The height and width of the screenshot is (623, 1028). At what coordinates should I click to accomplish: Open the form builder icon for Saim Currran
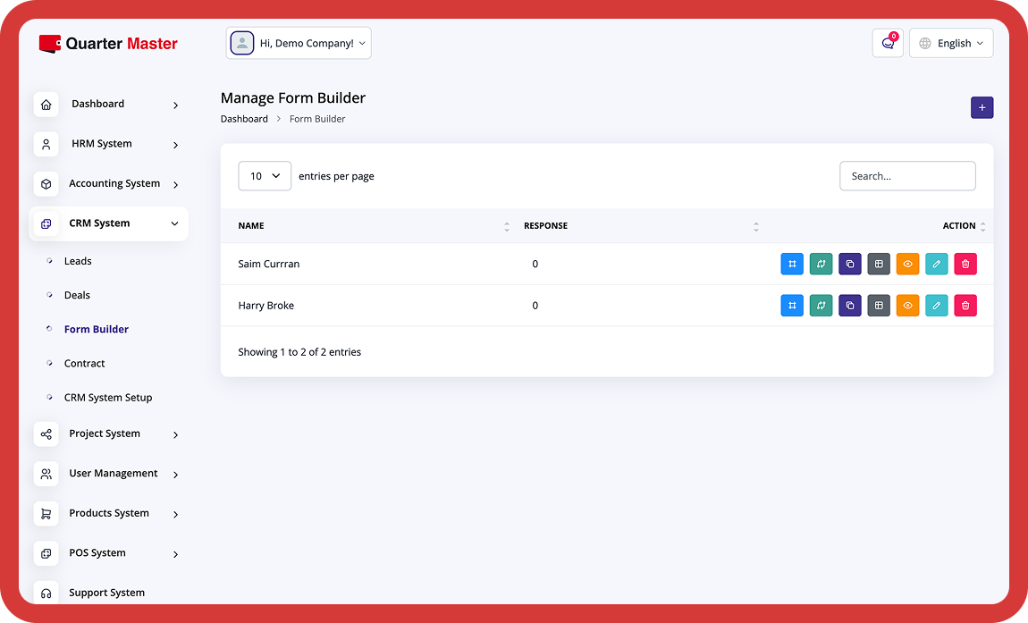(792, 264)
